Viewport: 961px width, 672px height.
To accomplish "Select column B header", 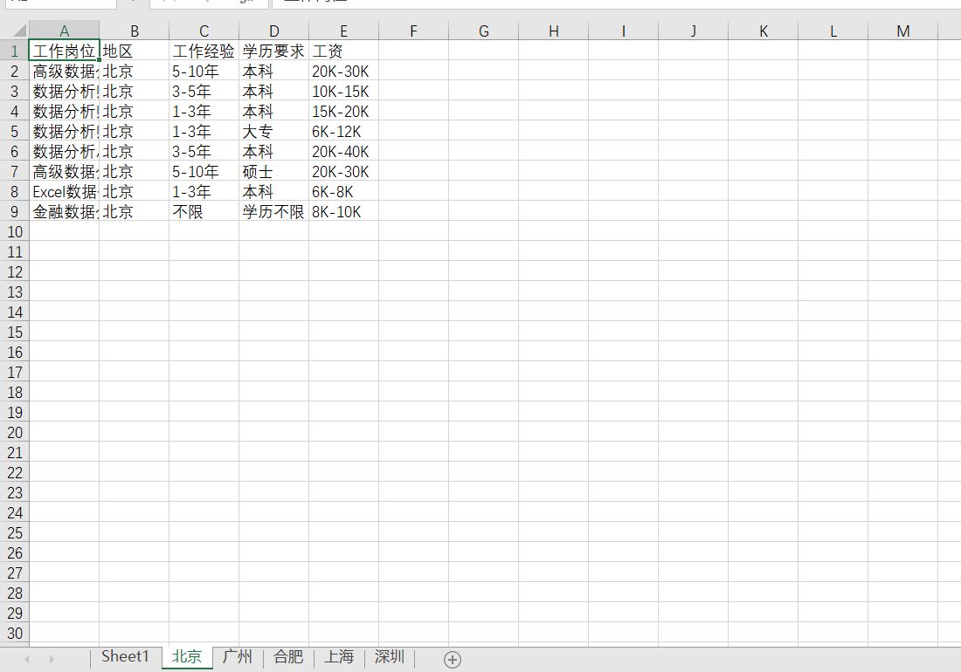I will 135,31.
